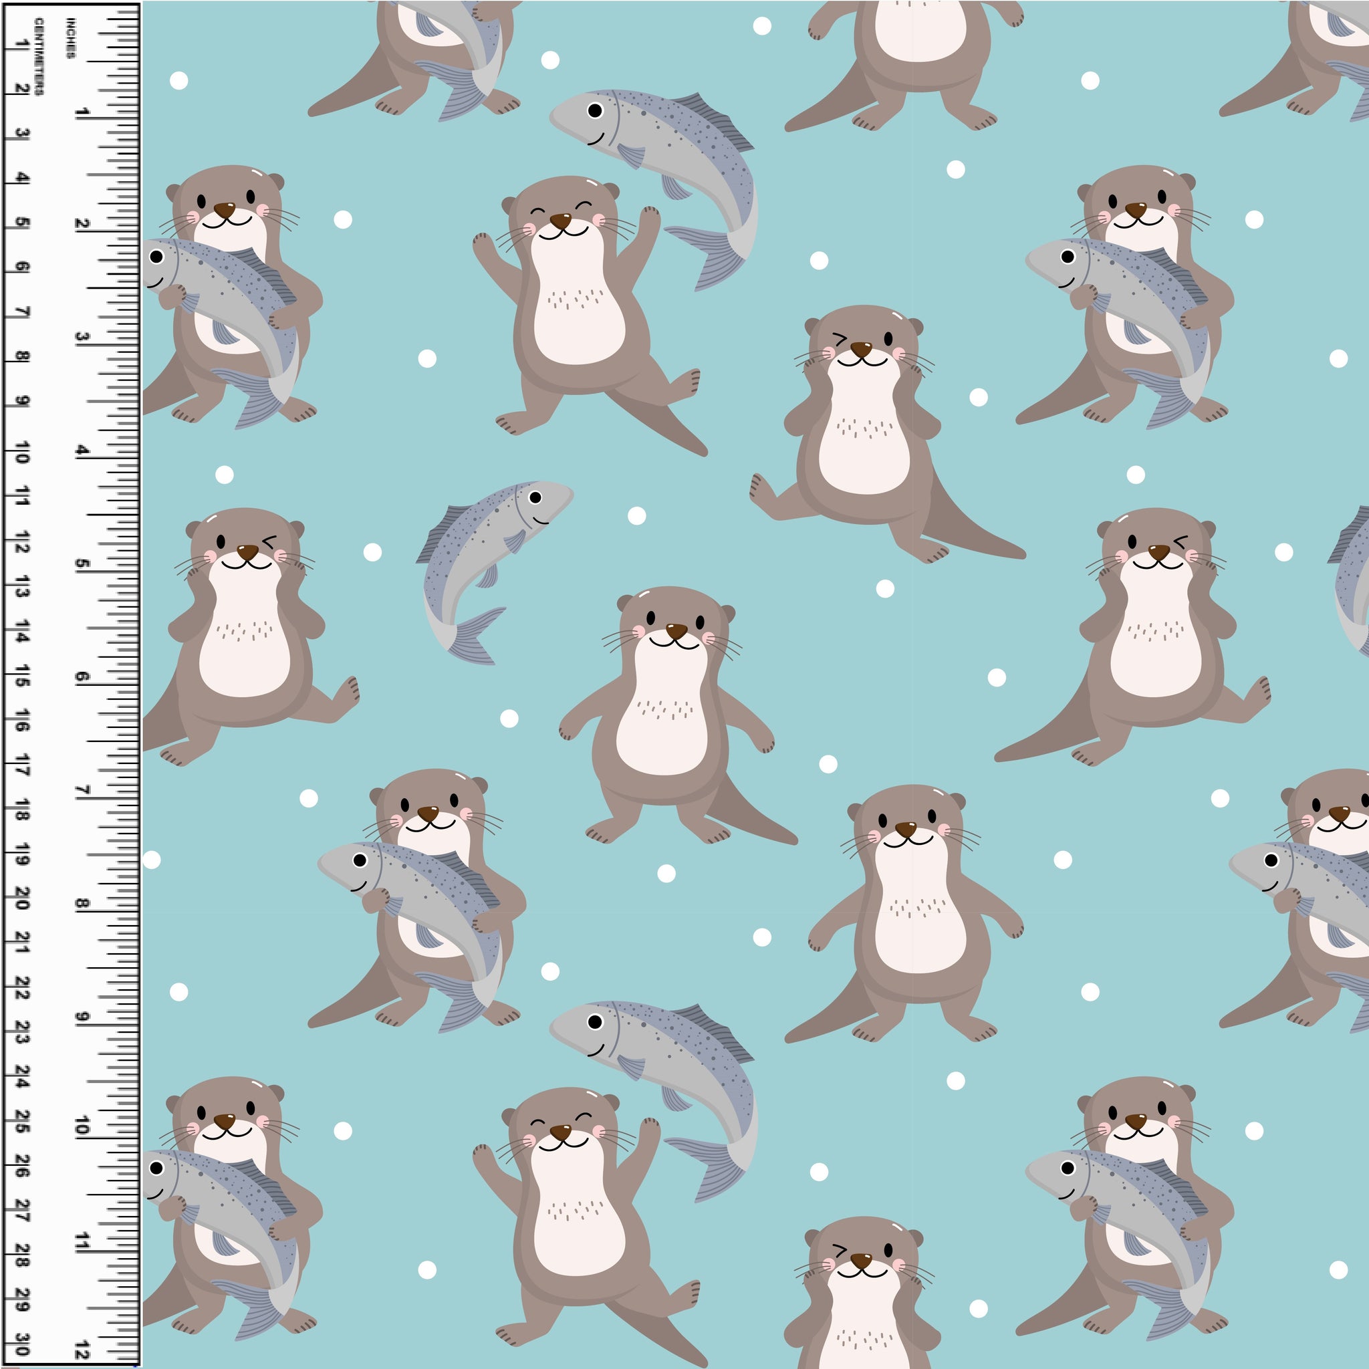Click the 15 centimeter number on ruler
1369x1369 pixels.
tap(22, 676)
